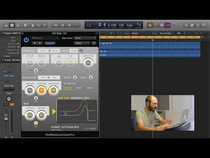Open the Loop Browser button

point(198,25)
